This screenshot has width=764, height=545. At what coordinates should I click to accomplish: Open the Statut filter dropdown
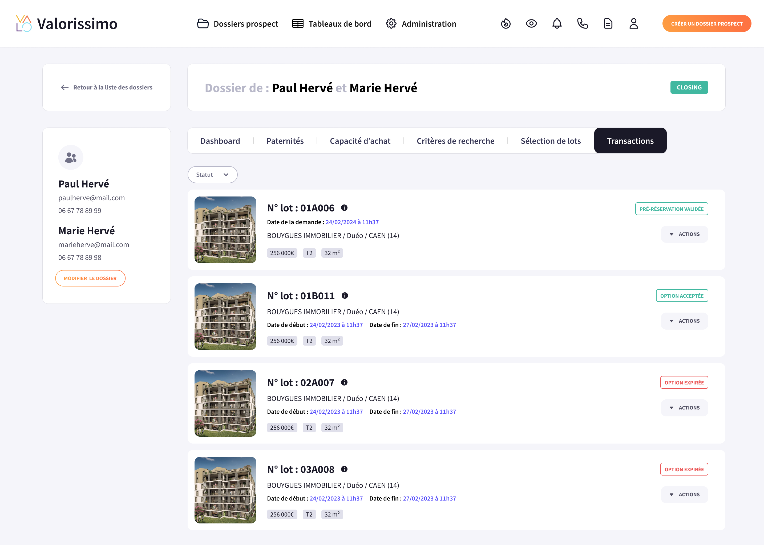click(212, 174)
